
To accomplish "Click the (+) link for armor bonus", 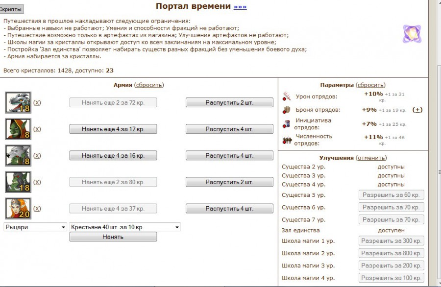I will click(417, 110).
